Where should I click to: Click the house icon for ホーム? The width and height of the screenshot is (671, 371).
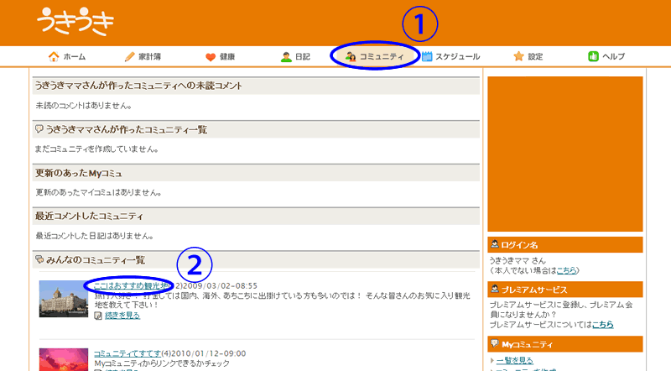point(54,56)
